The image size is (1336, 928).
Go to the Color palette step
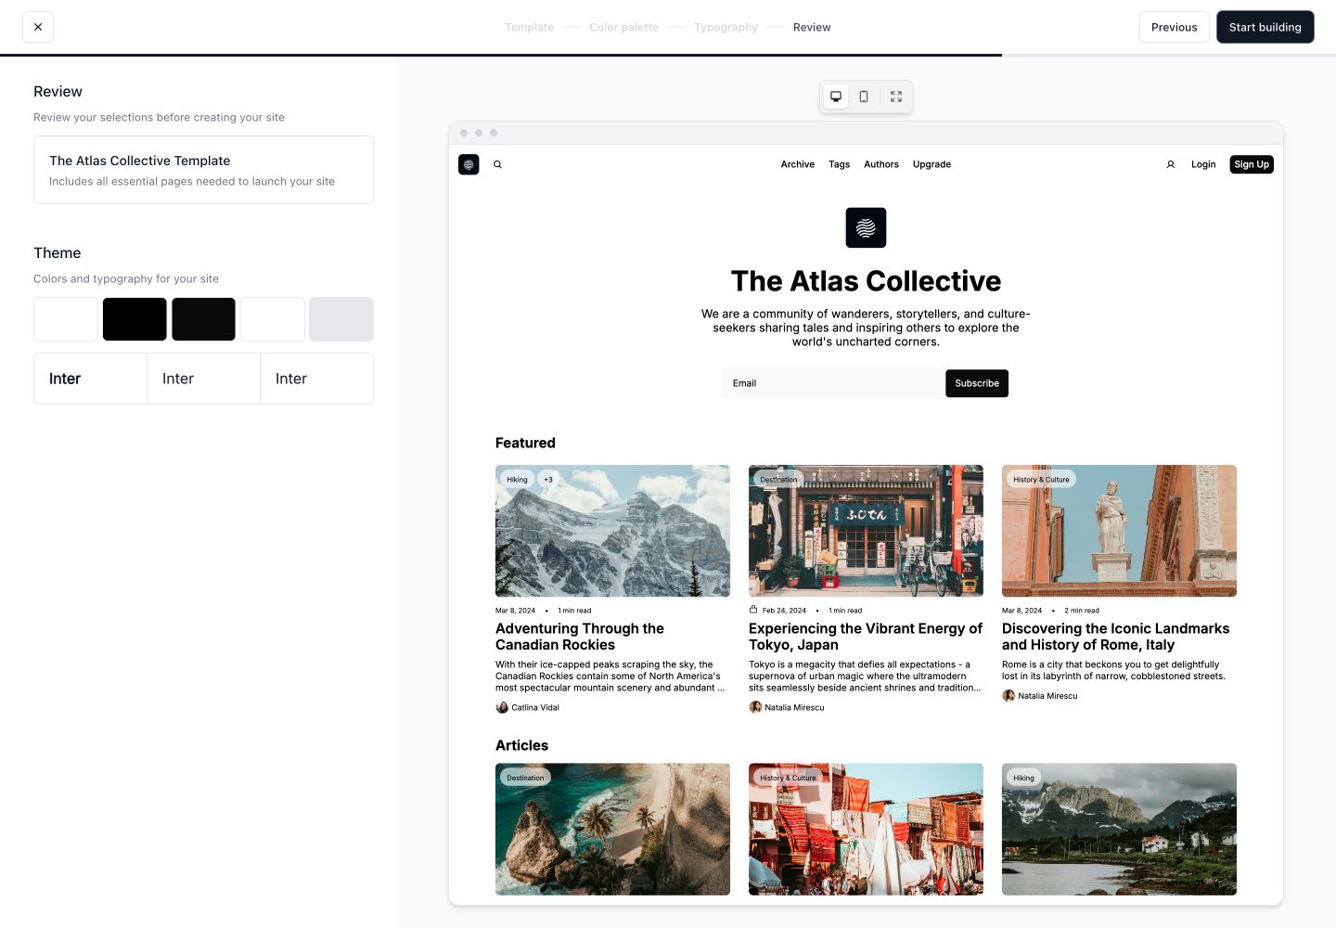[x=623, y=28]
